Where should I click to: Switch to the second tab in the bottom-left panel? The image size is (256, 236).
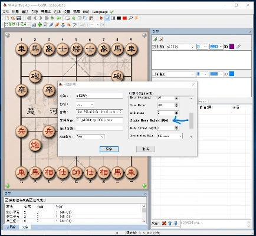(x=25, y=227)
